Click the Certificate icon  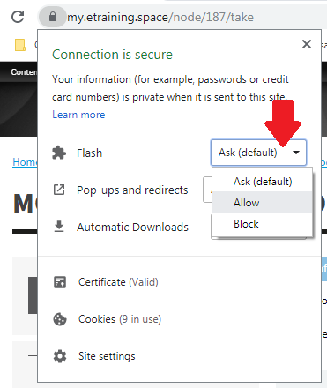point(60,282)
